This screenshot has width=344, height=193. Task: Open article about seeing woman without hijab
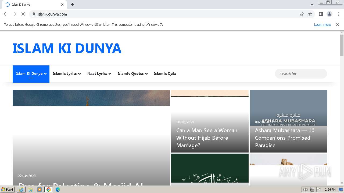click(207, 138)
